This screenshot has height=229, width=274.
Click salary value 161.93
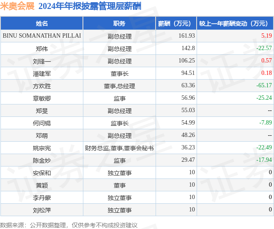click(x=186, y=36)
